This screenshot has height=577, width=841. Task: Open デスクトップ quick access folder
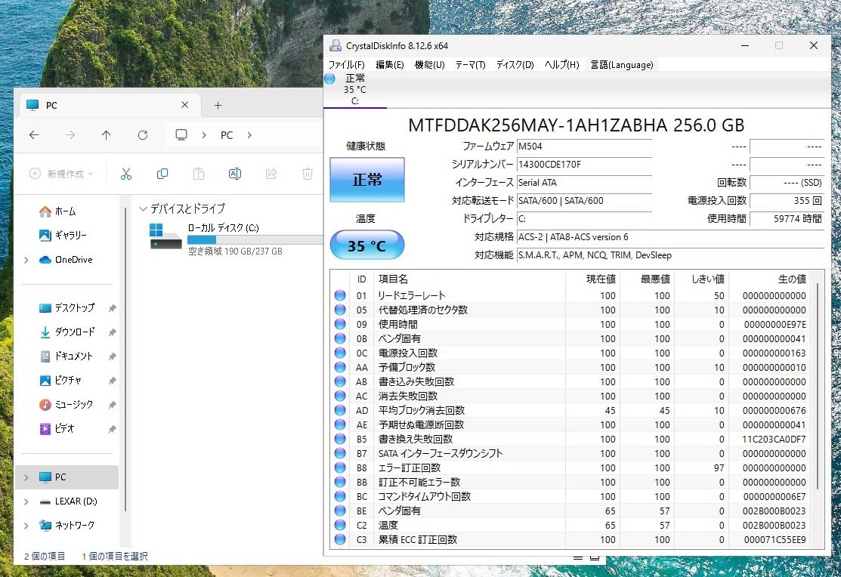(x=67, y=308)
